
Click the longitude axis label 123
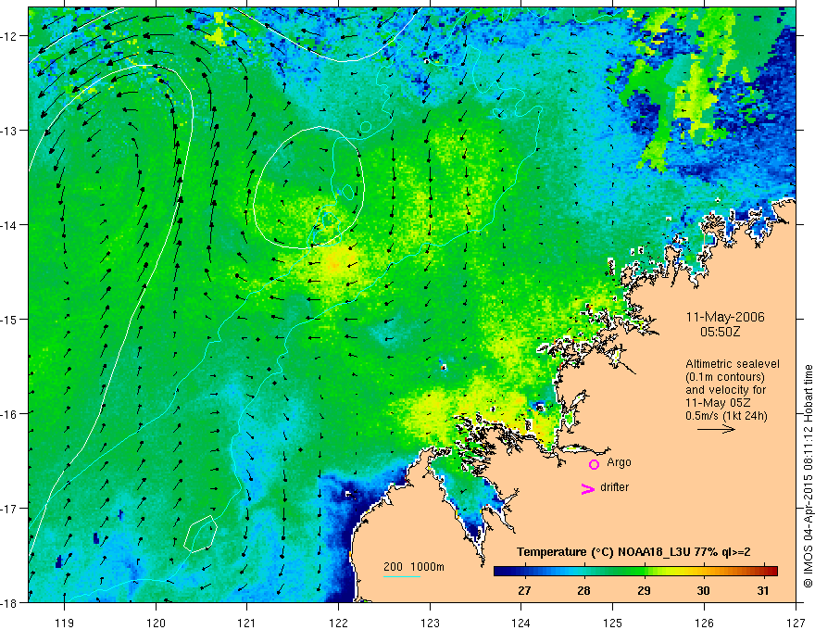(430, 623)
